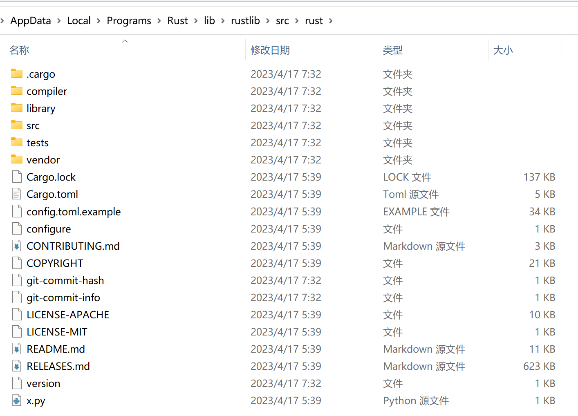Navigate to the AppData breadcrumb
The image size is (578, 416).
pyautogui.click(x=31, y=21)
